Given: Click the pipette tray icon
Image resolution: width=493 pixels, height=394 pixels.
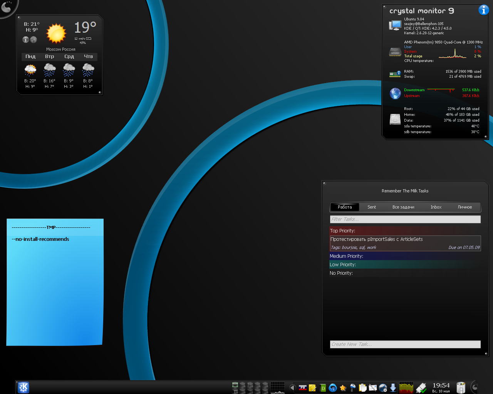Looking at the screenshot, I should [353, 388].
